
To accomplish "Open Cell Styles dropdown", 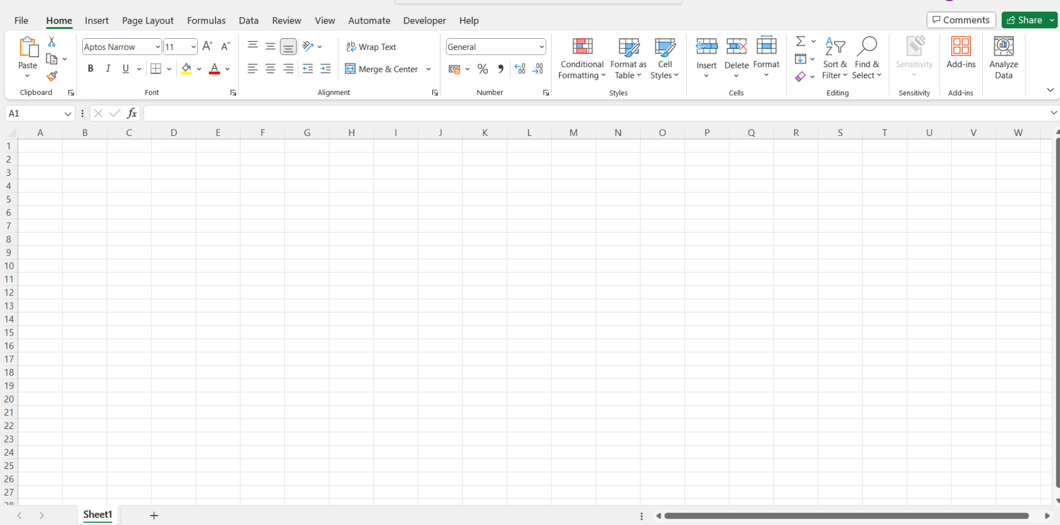I will point(665,58).
